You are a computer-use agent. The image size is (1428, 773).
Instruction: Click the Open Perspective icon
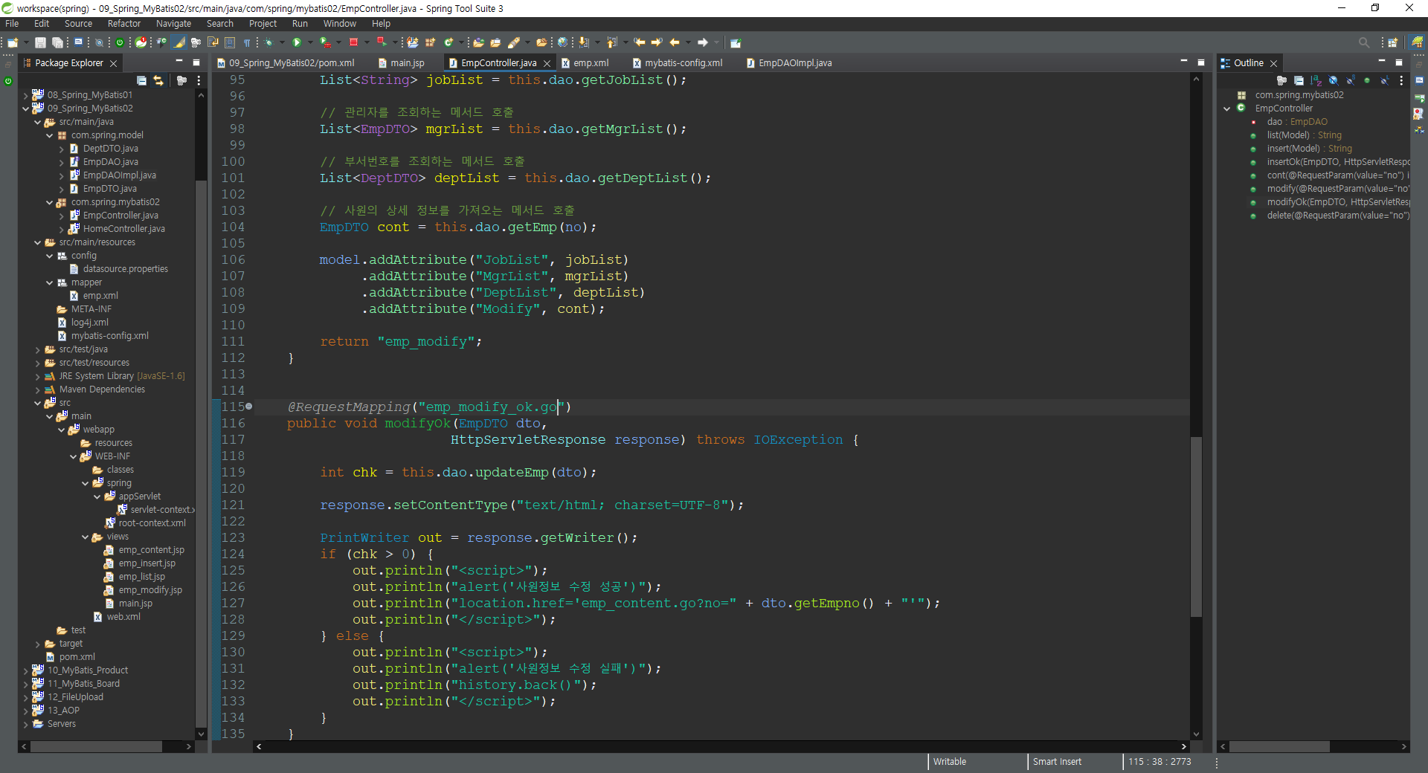pos(1393,42)
